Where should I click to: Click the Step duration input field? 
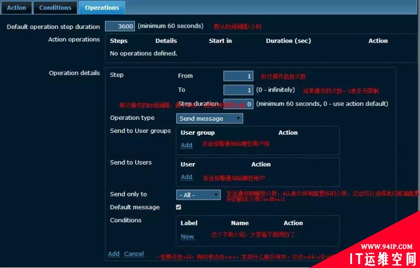point(238,104)
